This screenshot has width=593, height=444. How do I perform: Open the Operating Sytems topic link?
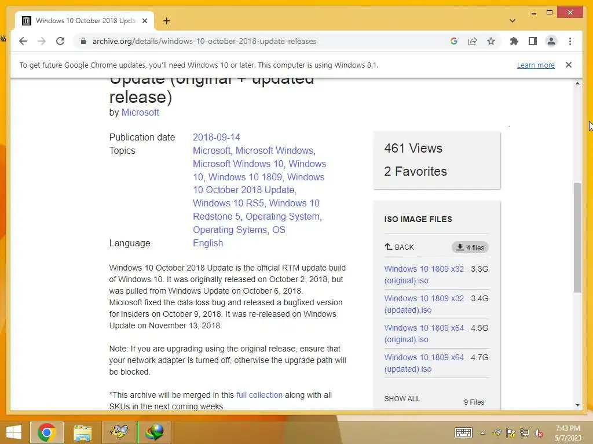click(230, 230)
